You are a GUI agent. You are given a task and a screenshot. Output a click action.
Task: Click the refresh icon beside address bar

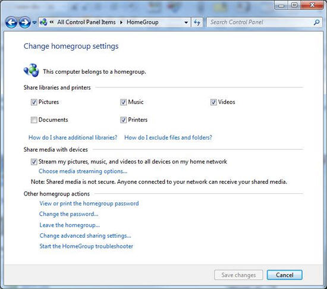pyautogui.click(x=197, y=22)
